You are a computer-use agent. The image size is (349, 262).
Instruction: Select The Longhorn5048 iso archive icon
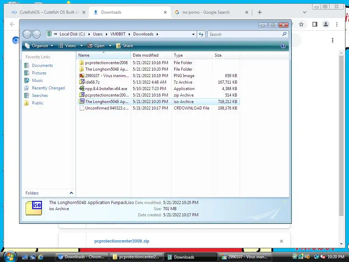click(x=82, y=101)
